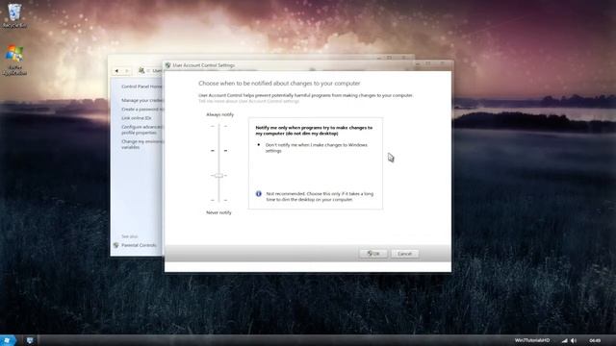Set the slider to the Never notify level
The width and height of the screenshot is (616, 346).
coord(218,200)
